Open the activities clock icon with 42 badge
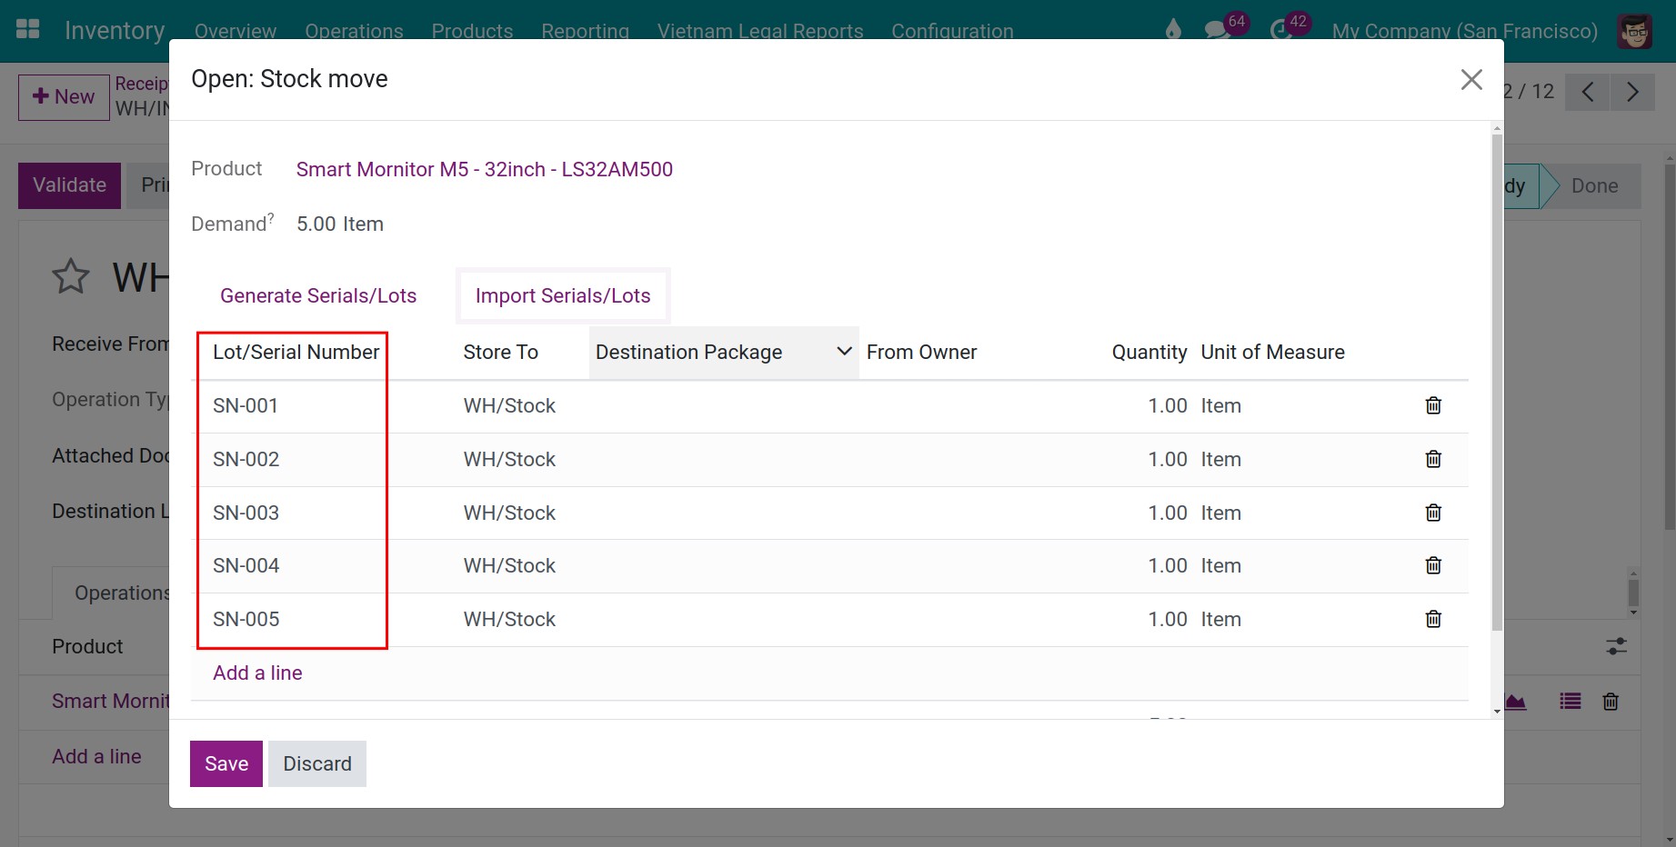 tap(1280, 30)
